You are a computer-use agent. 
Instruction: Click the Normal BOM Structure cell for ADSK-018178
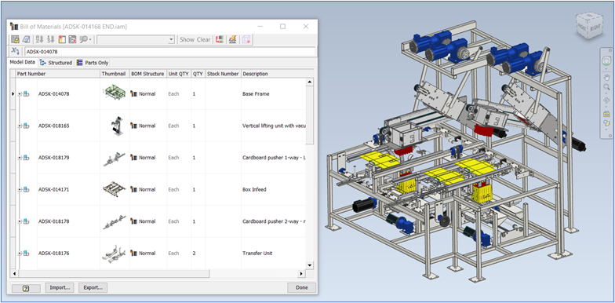point(147,221)
